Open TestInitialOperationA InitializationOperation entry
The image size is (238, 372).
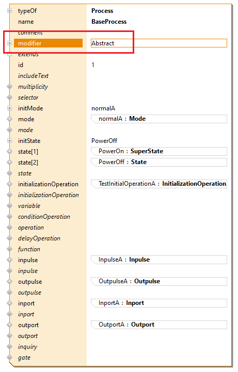coord(159,184)
